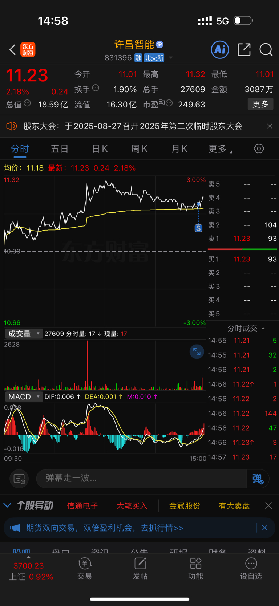Tap the 卖2 row showing 104
The width and height of the screenshot is (279, 606).
[x=242, y=225]
